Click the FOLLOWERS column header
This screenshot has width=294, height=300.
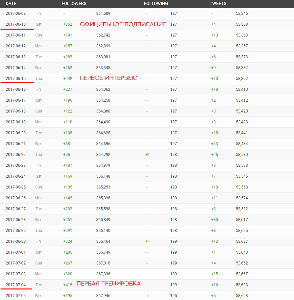[x=74, y=4]
